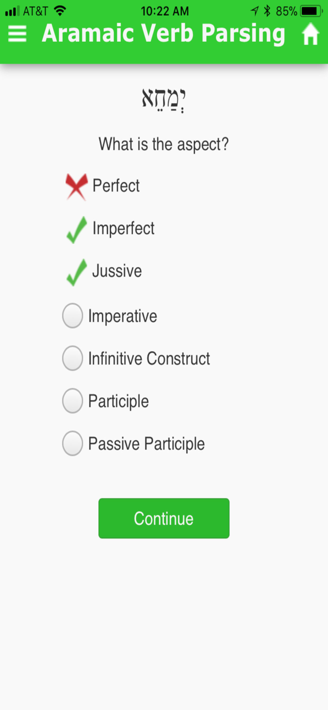Image resolution: width=328 pixels, height=710 pixels.
Task: Tap the 10:22 AM clock
Action: 165,11
